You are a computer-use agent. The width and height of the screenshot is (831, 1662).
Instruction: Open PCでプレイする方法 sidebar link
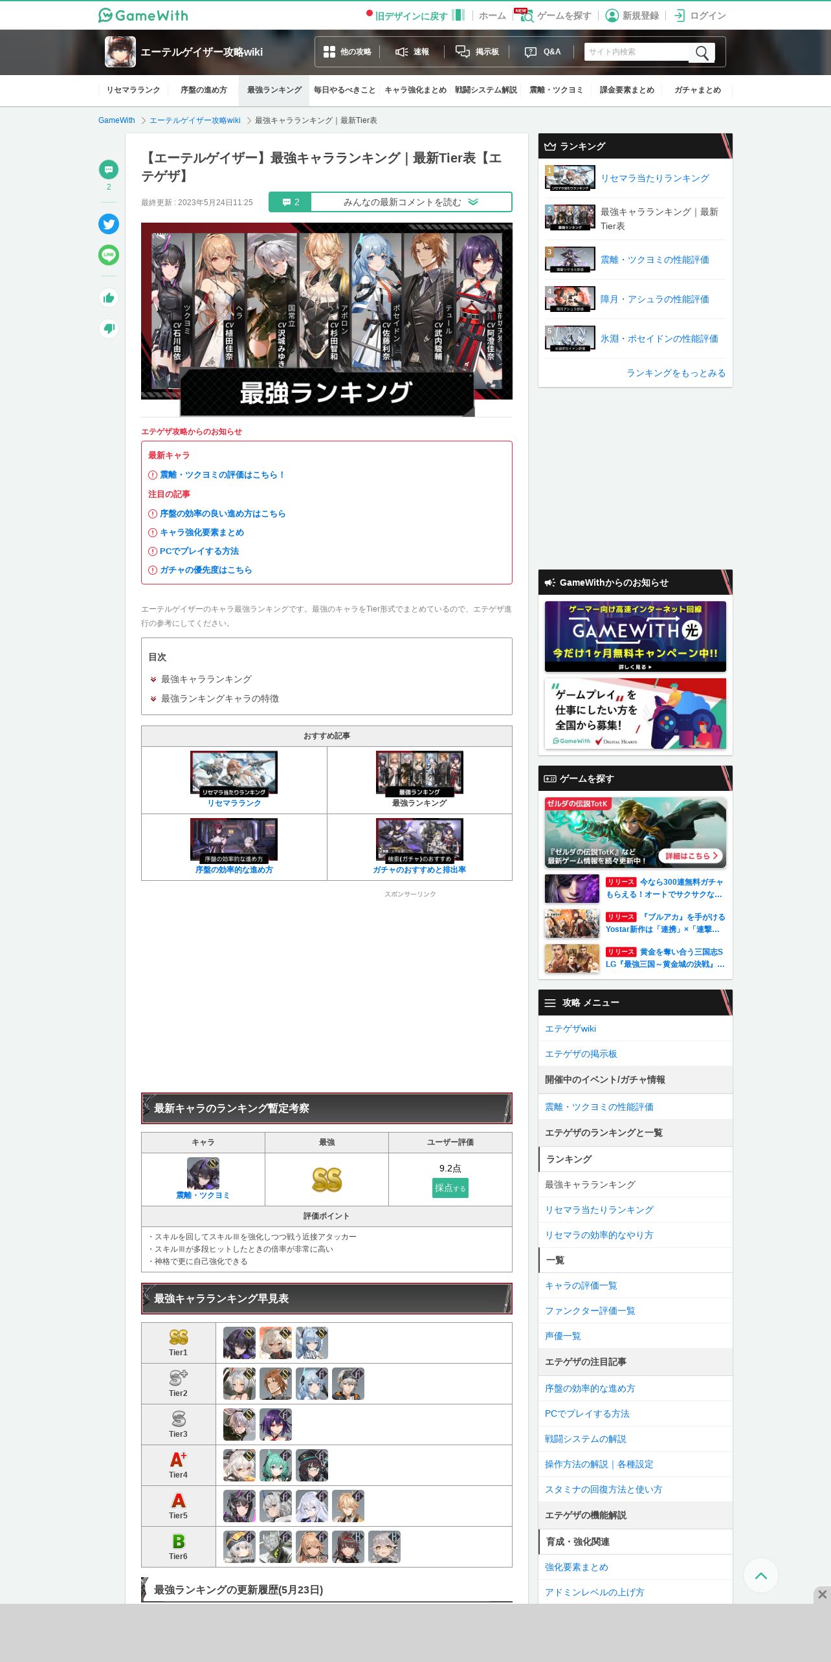point(587,1413)
